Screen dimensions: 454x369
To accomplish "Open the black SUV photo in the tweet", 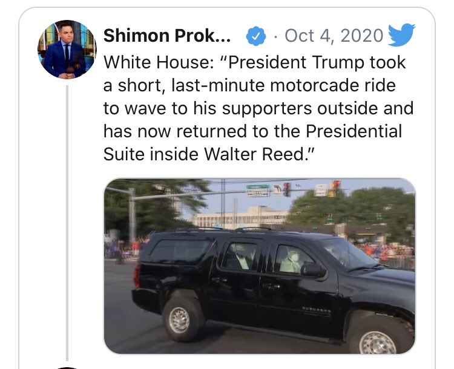I will pyautogui.click(x=260, y=266).
